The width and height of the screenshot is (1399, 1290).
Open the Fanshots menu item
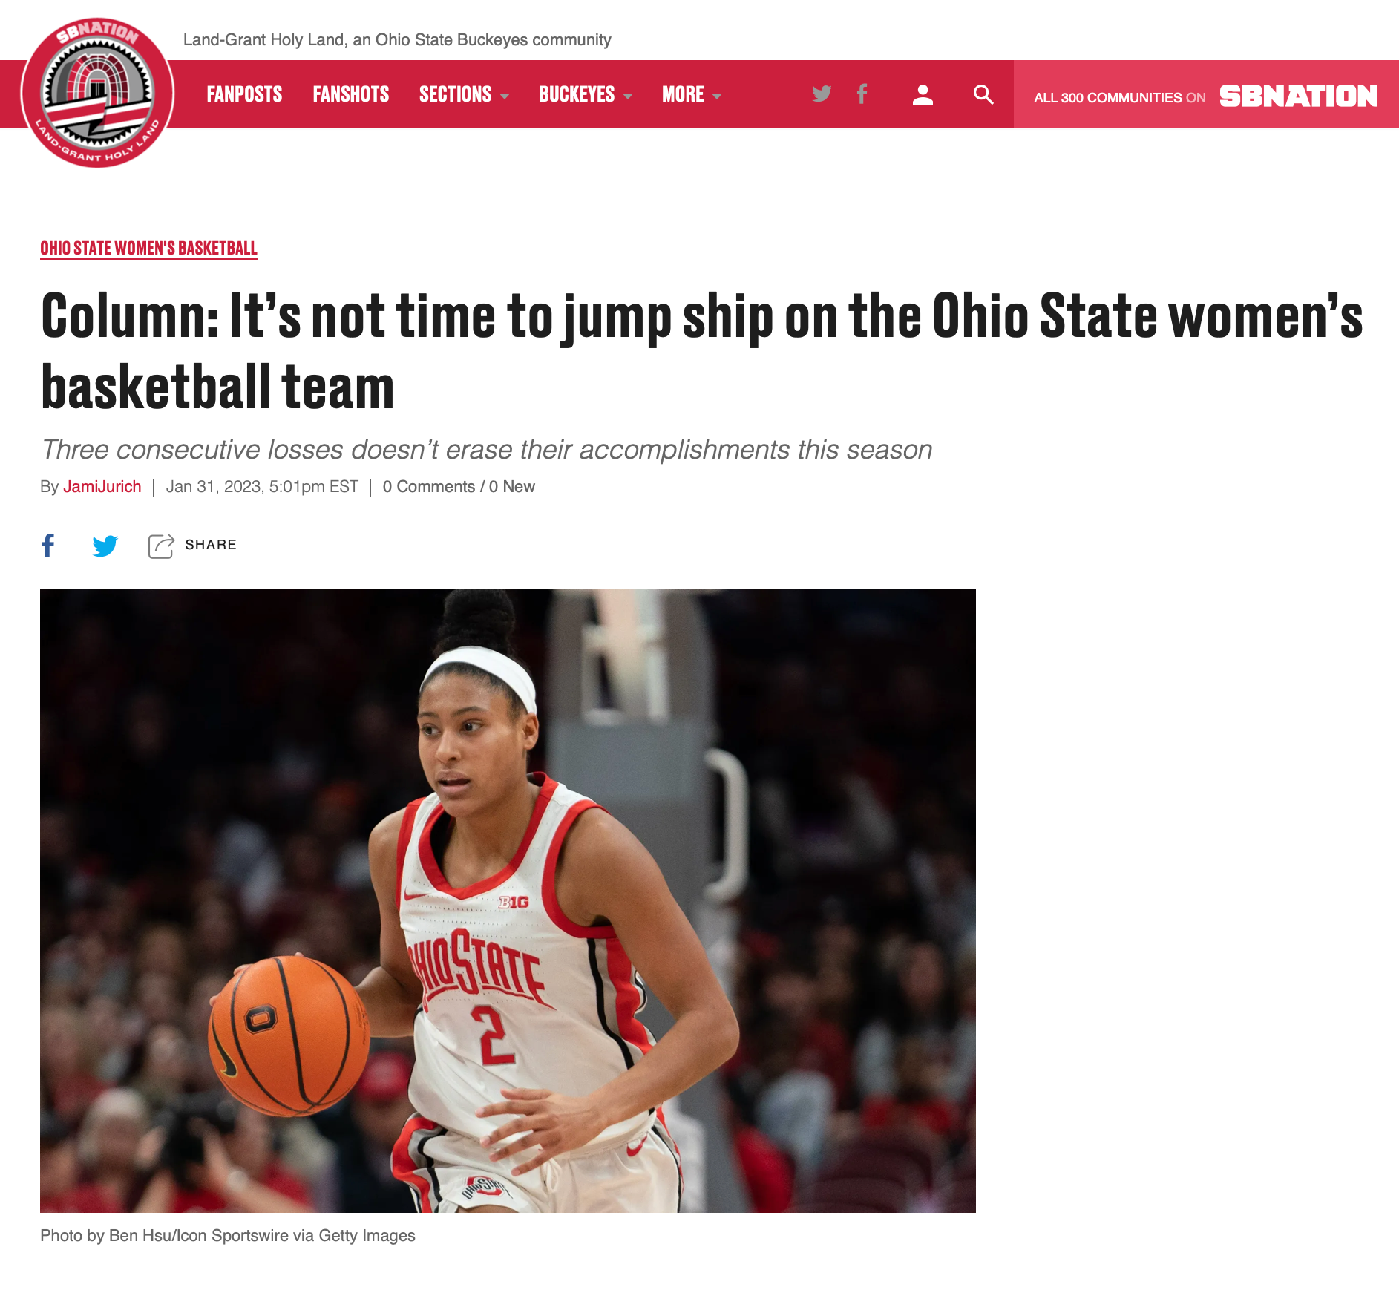pyautogui.click(x=350, y=94)
